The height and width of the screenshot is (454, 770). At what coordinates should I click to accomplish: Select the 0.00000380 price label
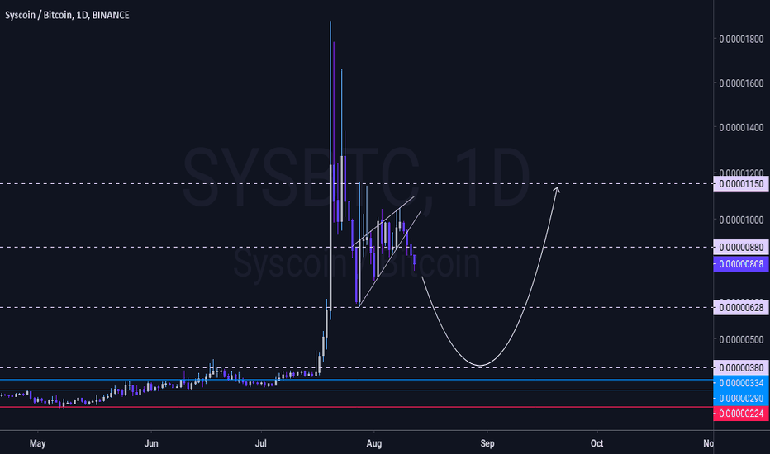point(741,367)
